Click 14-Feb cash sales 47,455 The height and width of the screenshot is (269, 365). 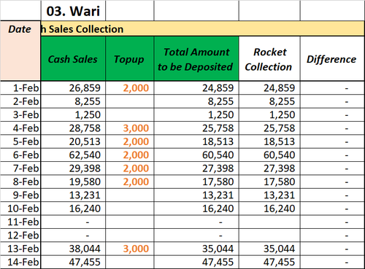(73, 262)
